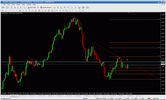Switch timeframe to M15
The height and width of the screenshot is (100, 166).
point(63,11)
